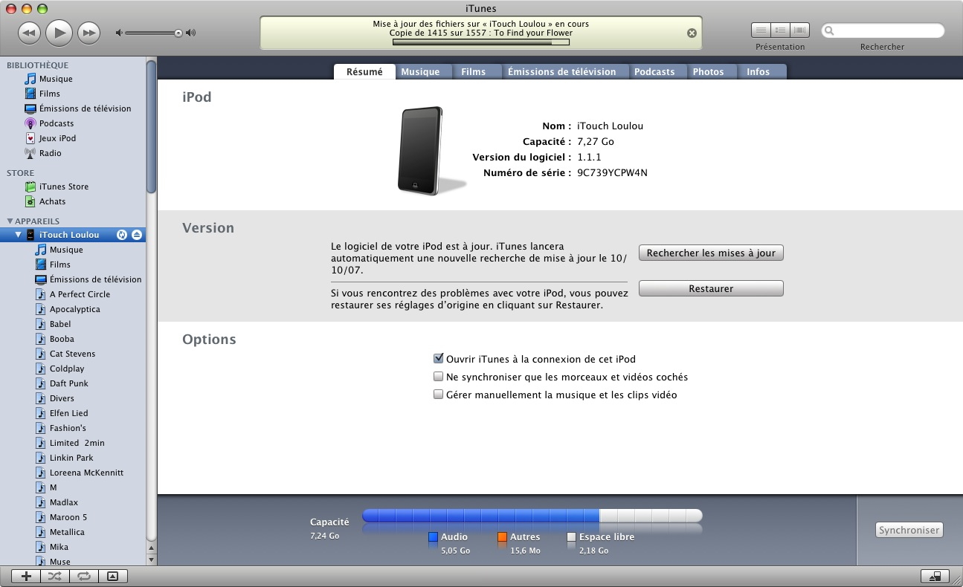Click the capacity usage bar
Viewport: 963px width, 587px height.
[x=532, y=516]
